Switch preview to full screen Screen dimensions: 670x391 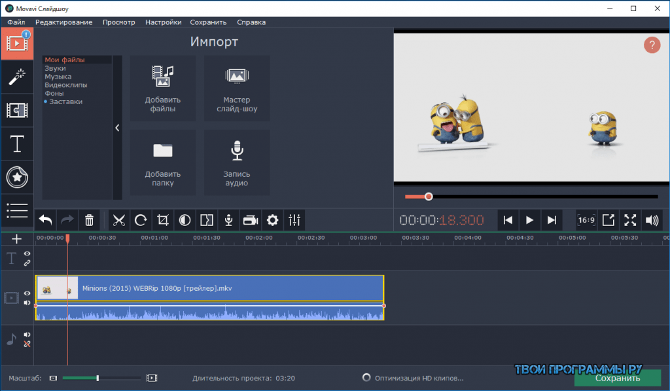click(630, 220)
